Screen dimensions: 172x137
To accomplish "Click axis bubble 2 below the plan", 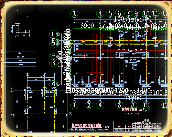I will point(89,105).
